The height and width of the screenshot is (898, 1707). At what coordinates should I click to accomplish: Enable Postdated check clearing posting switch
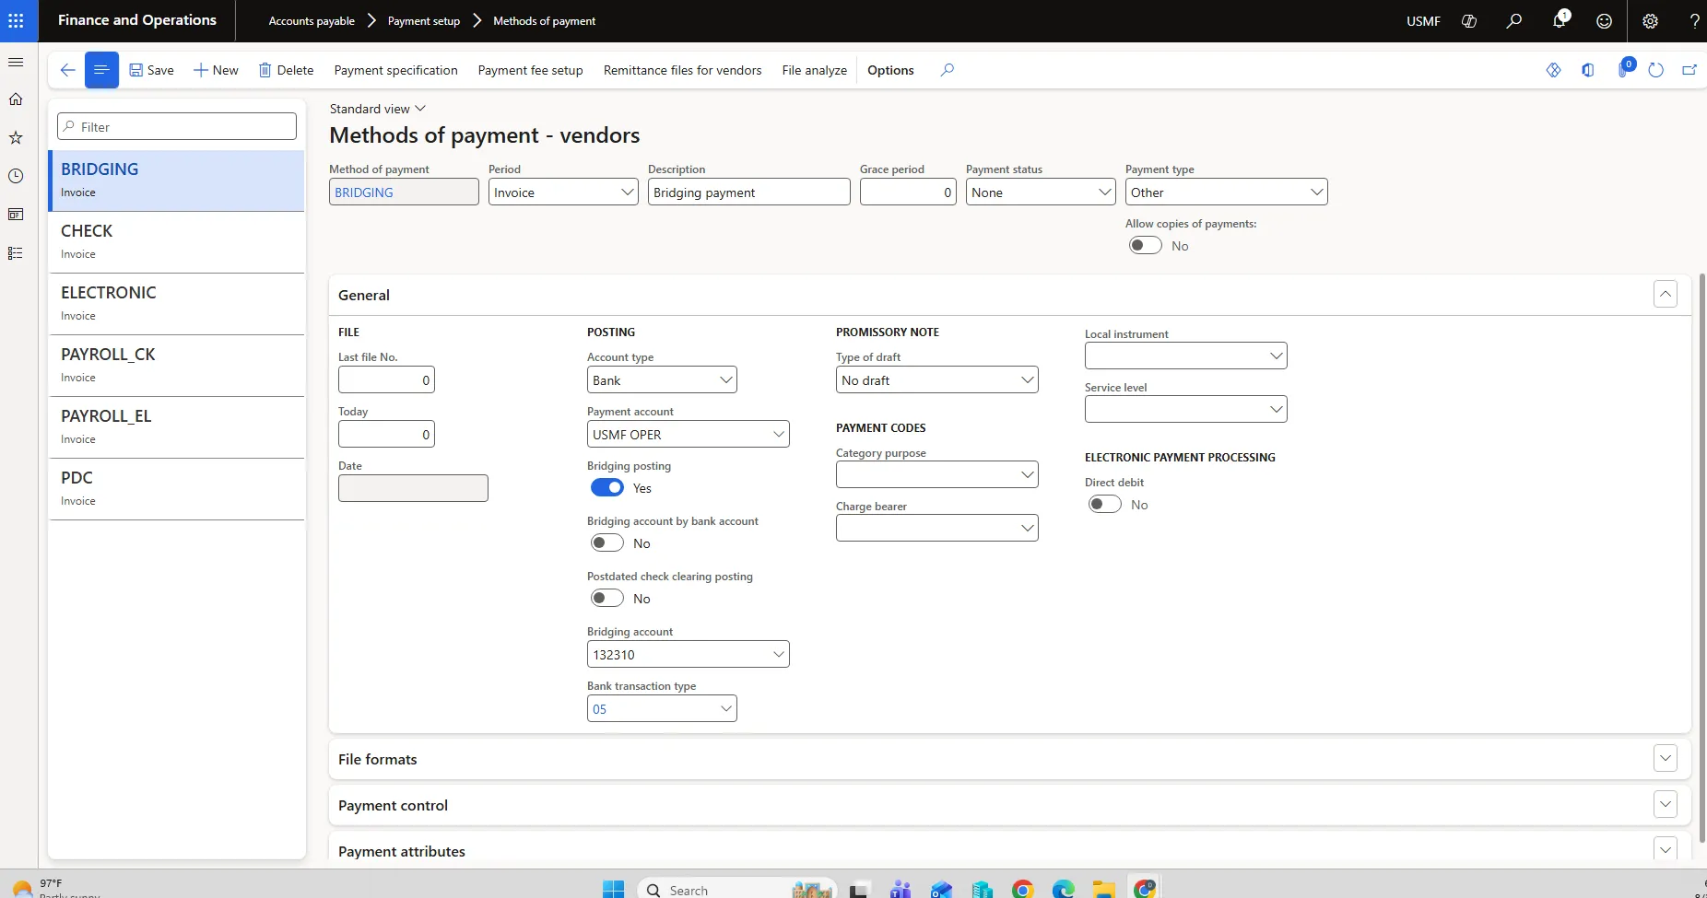coord(607,599)
